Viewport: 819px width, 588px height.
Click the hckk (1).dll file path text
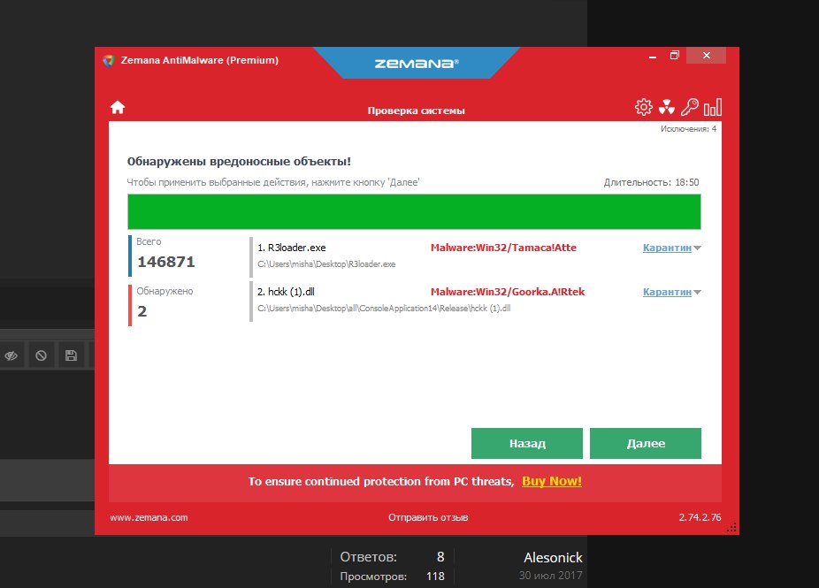(384, 309)
